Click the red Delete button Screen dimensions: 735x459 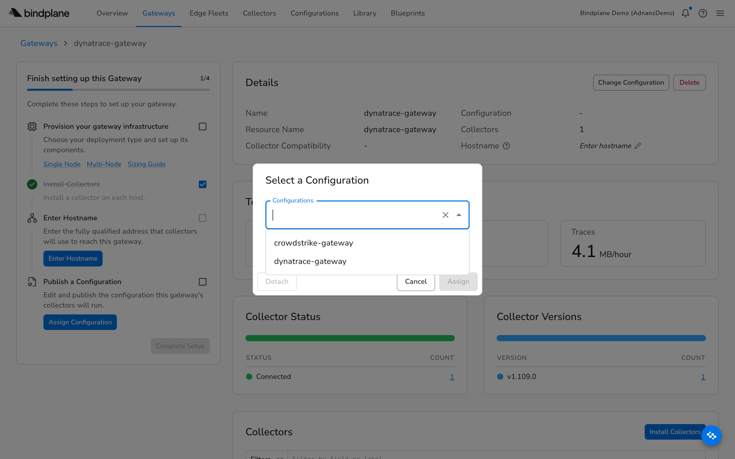(x=689, y=83)
